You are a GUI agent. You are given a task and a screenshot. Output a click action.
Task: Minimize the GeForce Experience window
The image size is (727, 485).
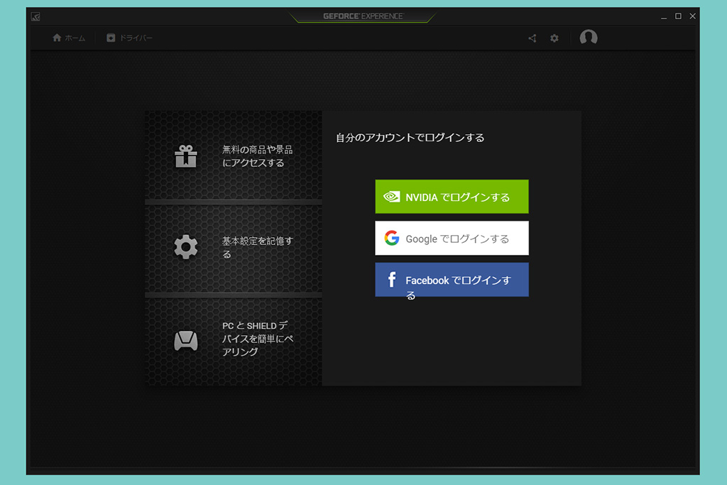(x=664, y=17)
